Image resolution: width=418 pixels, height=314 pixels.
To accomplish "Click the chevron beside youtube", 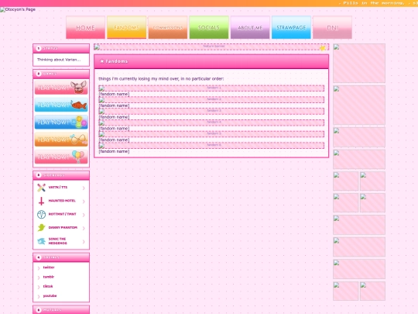I will [x=39, y=297].
